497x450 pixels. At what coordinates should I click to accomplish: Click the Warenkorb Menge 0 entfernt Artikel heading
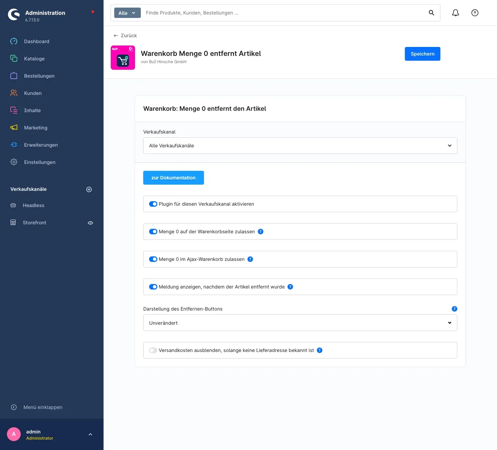(x=201, y=53)
